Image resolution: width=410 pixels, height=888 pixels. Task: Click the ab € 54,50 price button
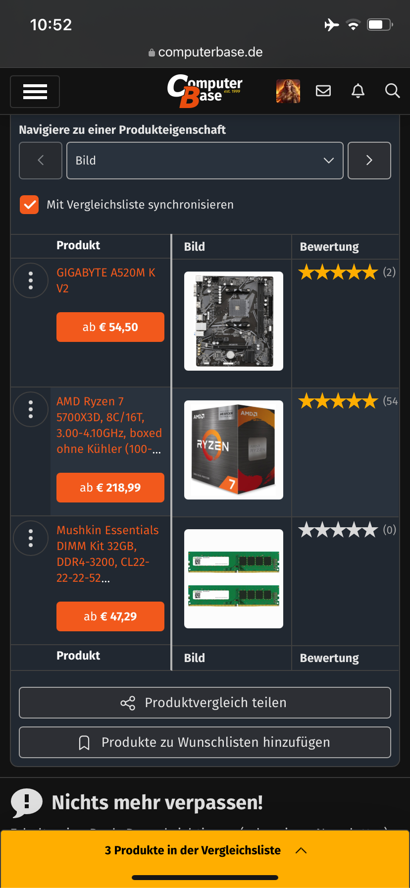[x=110, y=327]
